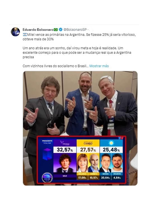
Task: Select the portrait labeled MASSA
Action: click(x=106, y=163)
